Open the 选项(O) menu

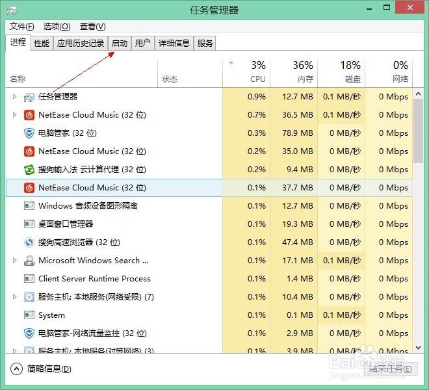click(57, 27)
